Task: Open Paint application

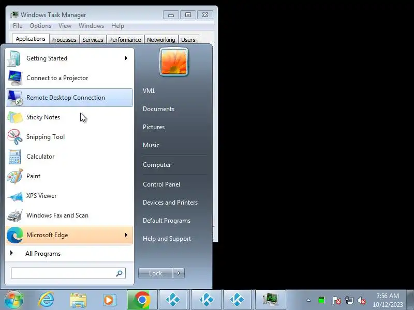Action: tap(69, 176)
